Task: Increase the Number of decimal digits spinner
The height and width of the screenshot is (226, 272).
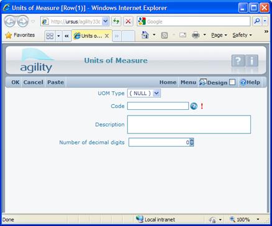Action: (x=192, y=140)
